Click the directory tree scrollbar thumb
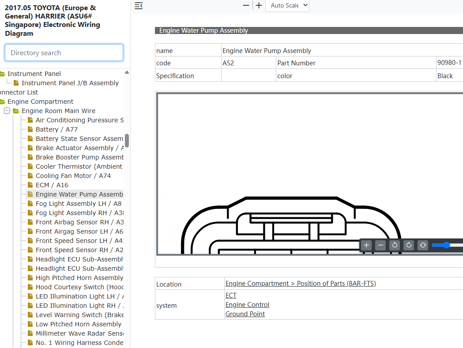This screenshot has height=348, width=463. pos(127,140)
